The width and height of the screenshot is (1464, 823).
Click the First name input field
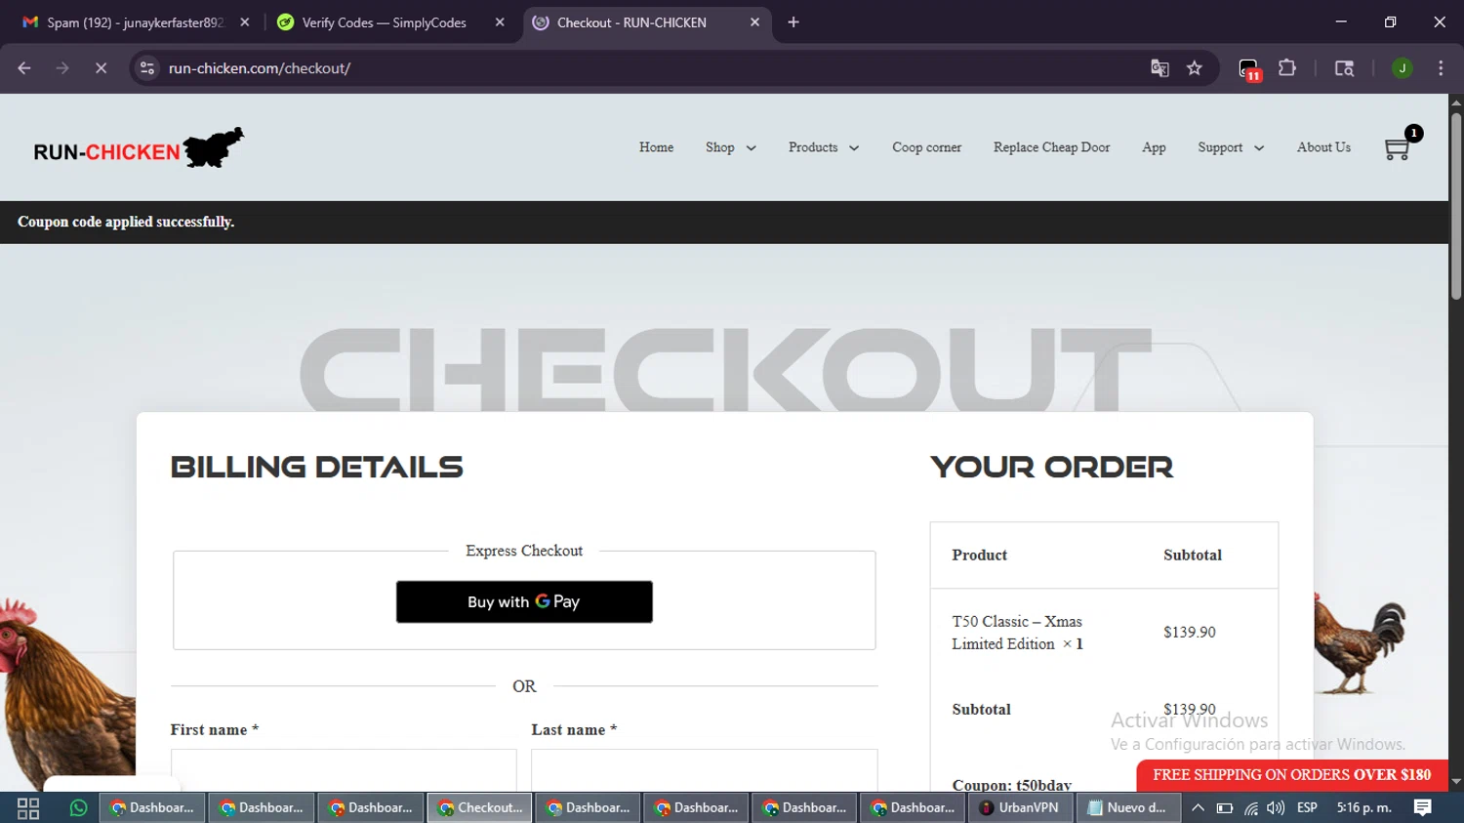344,770
